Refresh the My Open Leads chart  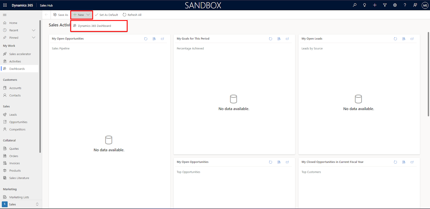pyautogui.click(x=395, y=39)
